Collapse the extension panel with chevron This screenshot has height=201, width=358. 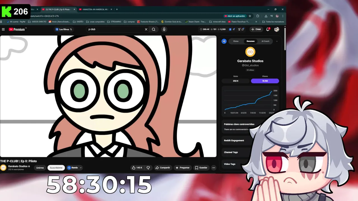tap(277, 41)
